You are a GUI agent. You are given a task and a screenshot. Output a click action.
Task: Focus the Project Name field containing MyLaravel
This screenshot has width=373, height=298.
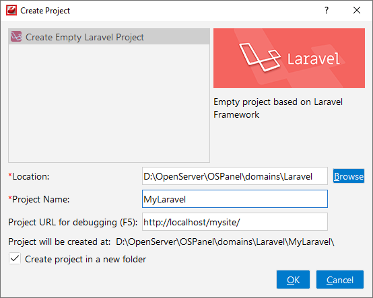tap(235, 199)
